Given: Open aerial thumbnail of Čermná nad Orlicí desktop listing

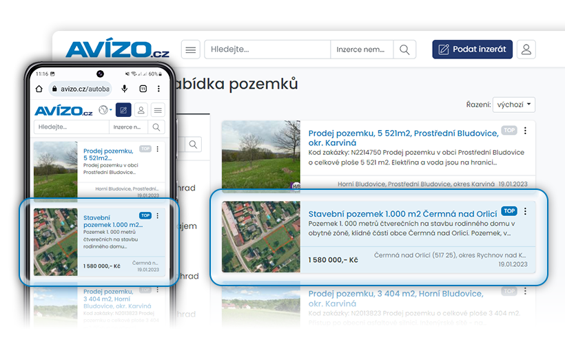Looking at the screenshot, I should 261,237.
